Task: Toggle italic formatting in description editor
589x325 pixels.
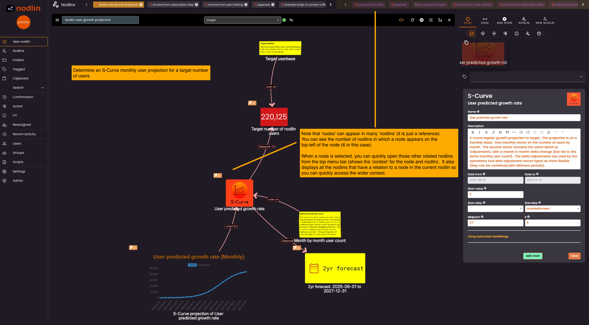Action: coord(479,132)
